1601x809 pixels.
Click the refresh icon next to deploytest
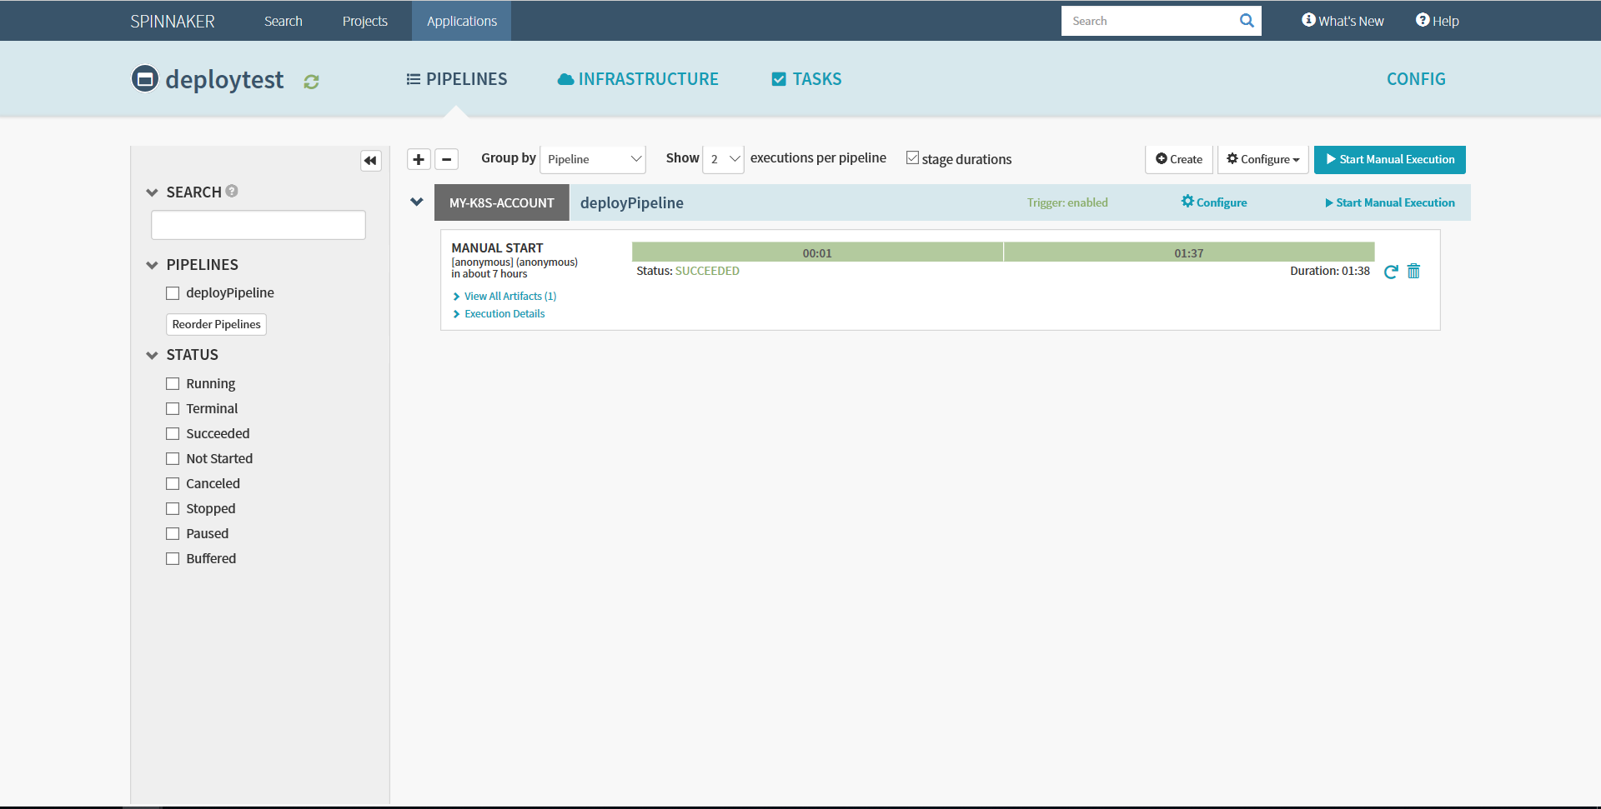311,82
